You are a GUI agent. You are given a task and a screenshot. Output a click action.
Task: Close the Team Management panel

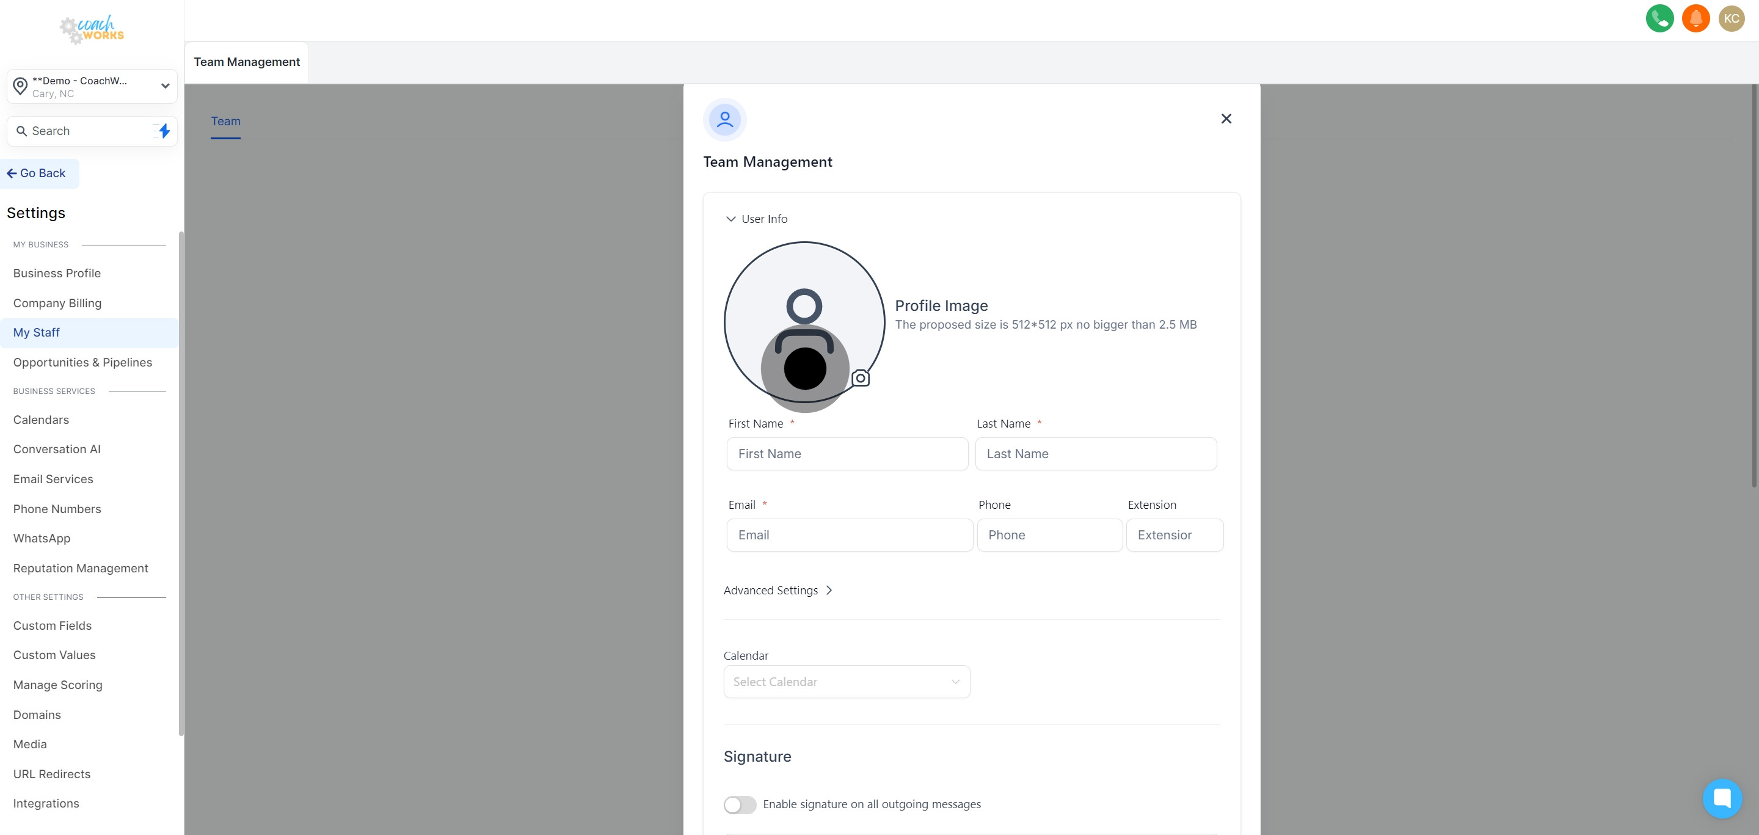(x=1226, y=118)
